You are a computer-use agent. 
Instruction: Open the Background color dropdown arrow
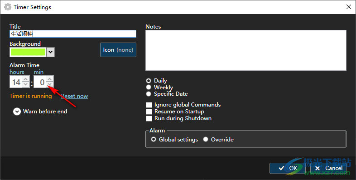click(50, 52)
